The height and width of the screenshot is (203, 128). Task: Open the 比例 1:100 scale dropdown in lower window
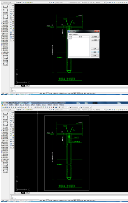tap(5, 200)
